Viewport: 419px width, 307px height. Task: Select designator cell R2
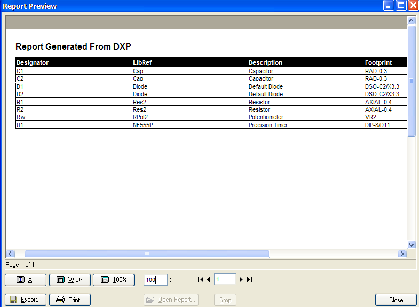click(x=20, y=109)
